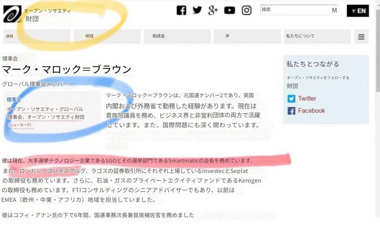The height and width of the screenshot is (232, 380).
Task: Click the sidebar Twitter square icon
Action: 291,98
